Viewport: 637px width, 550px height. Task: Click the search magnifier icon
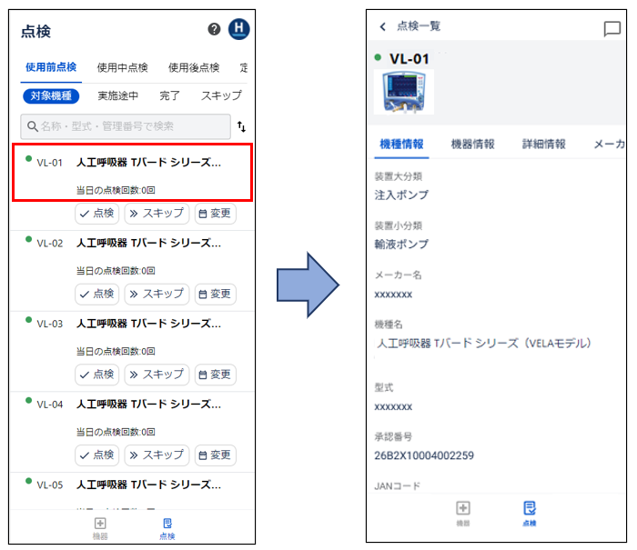pos(33,126)
